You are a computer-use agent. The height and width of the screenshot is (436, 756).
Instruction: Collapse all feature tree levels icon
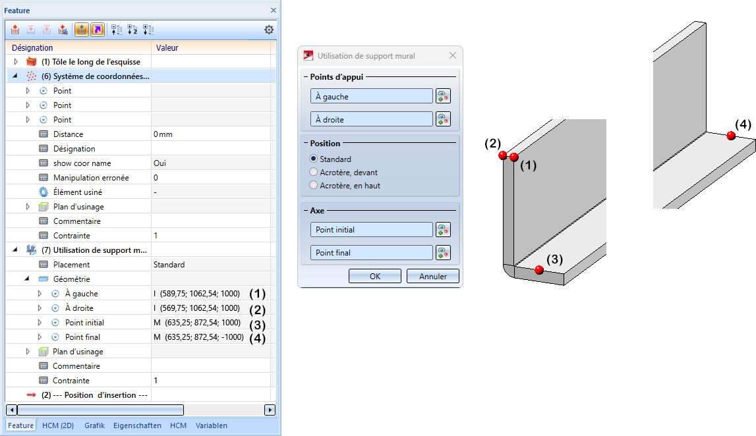[x=117, y=30]
